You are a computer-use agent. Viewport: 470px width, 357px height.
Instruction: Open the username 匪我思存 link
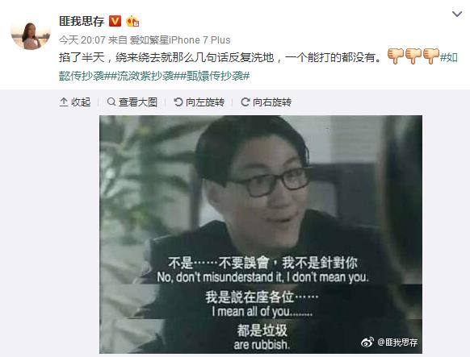tap(82, 21)
